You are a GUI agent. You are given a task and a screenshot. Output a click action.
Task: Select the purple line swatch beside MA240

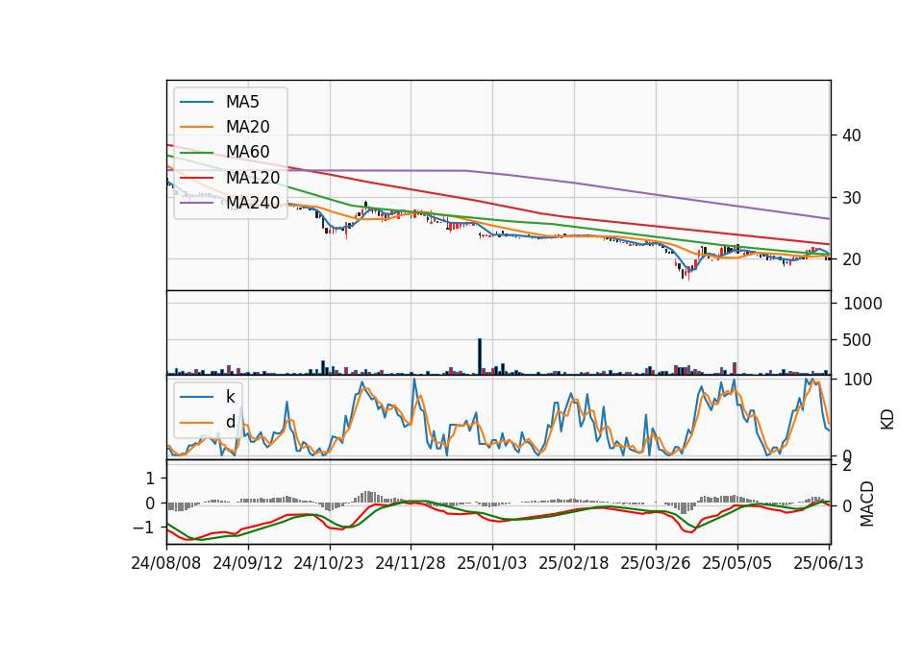pyautogui.click(x=196, y=203)
